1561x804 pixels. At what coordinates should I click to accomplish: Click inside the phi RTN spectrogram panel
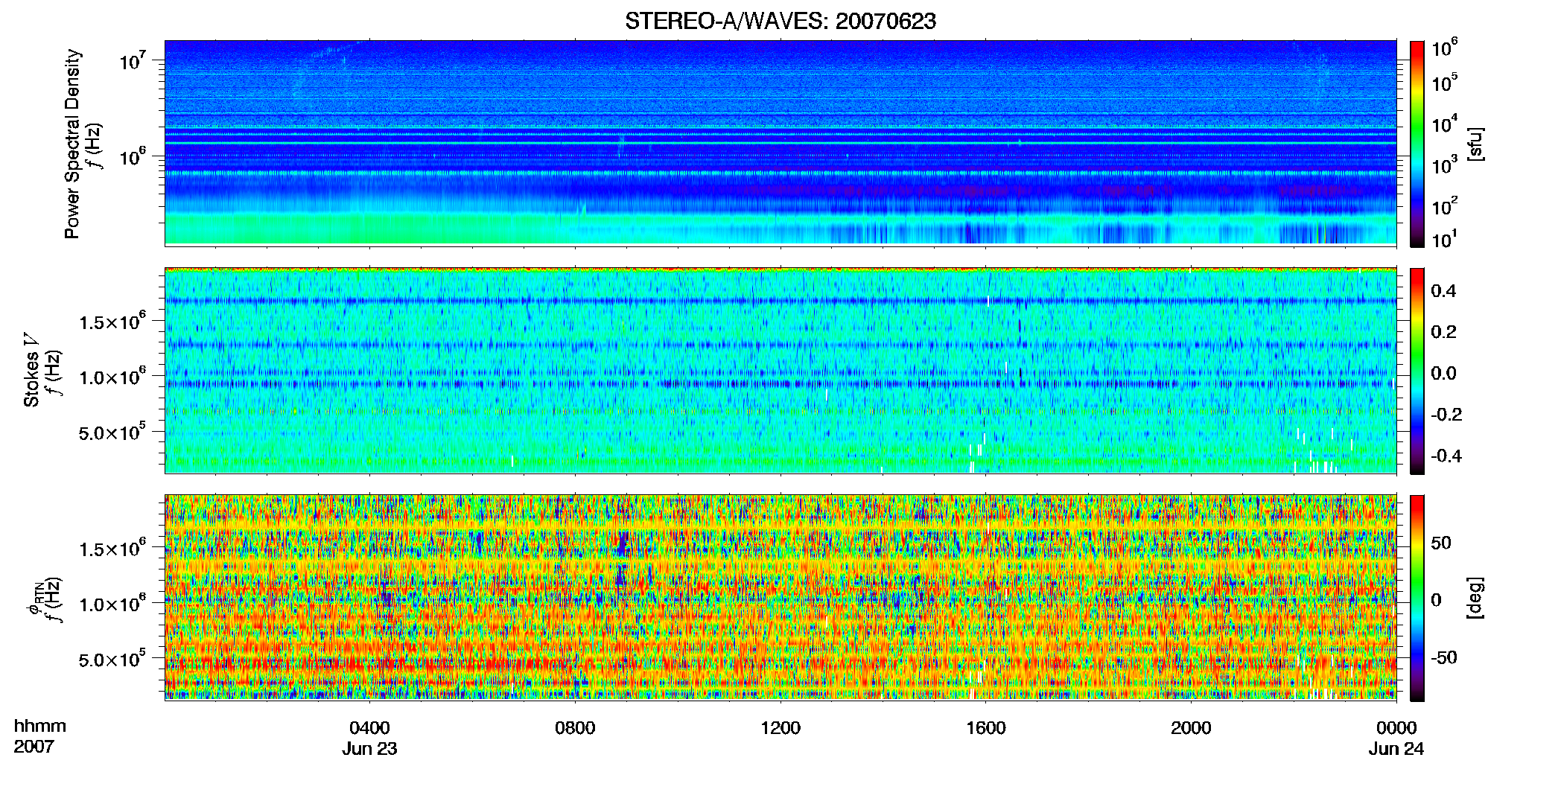[780, 597]
